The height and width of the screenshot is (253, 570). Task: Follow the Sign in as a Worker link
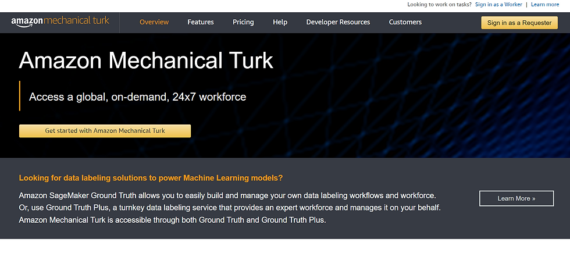tap(498, 5)
